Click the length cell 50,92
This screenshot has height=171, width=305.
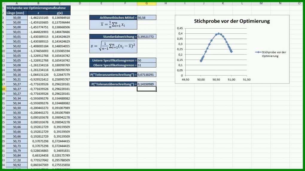tap(17, 165)
